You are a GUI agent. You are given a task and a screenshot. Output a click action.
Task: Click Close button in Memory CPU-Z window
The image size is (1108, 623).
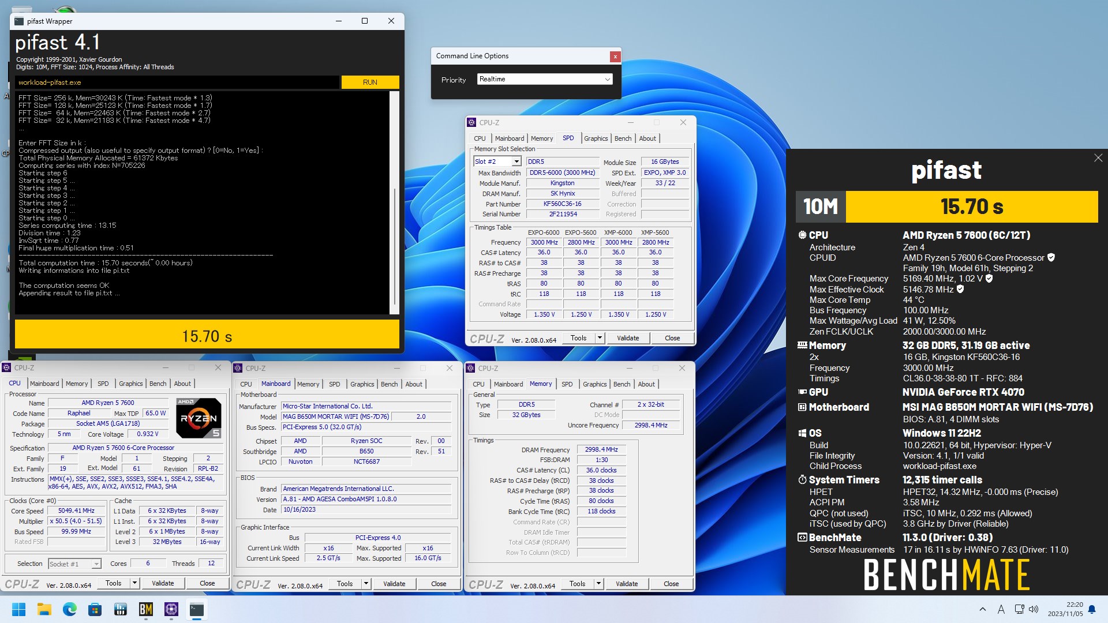pos(671,584)
